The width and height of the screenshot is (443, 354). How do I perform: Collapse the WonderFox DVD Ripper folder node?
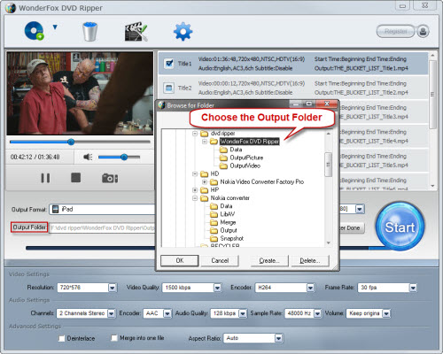pyautogui.click(x=205, y=142)
